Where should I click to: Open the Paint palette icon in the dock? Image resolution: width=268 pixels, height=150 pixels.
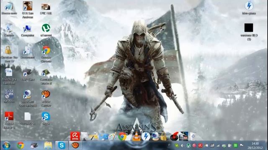pos(112,136)
